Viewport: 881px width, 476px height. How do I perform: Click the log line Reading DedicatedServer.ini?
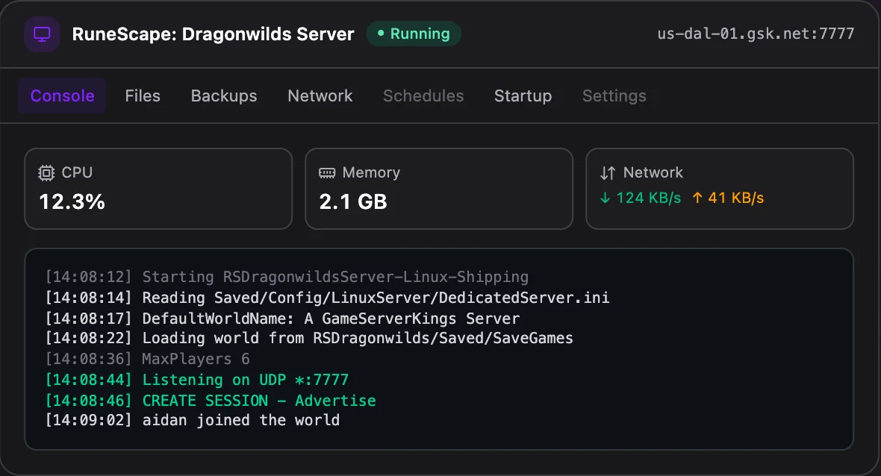[x=327, y=298]
